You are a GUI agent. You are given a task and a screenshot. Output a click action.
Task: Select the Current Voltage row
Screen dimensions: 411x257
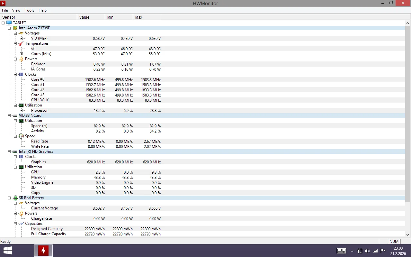(x=202, y=208)
